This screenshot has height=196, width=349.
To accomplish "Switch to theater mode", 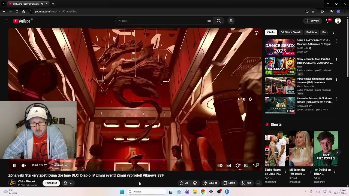I will pos(246,165).
